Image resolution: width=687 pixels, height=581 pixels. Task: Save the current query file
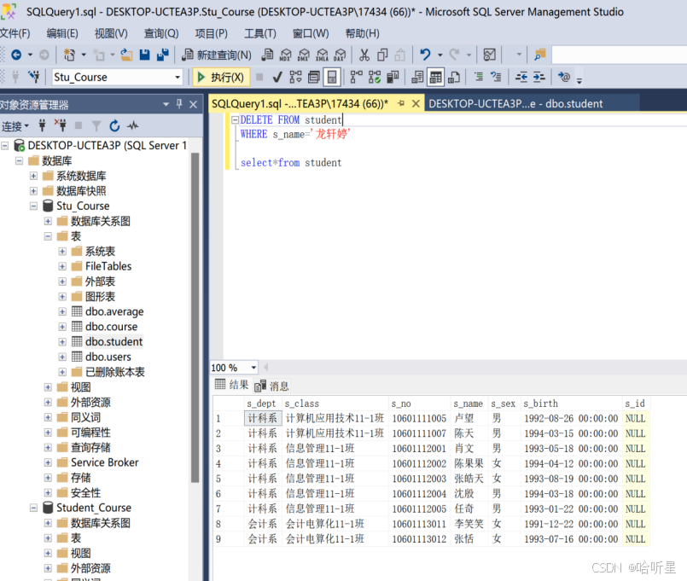pyautogui.click(x=144, y=55)
